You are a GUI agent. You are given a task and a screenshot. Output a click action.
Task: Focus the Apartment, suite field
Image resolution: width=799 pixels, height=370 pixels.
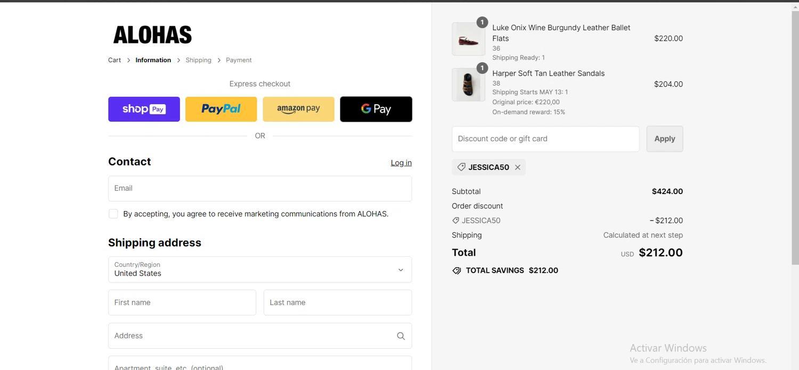[x=260, y=363]
